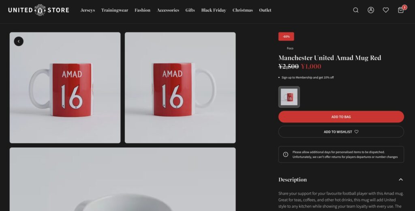415x211 pixels.
Task: Go to previous image with back arrow
Action: point(19,41)
